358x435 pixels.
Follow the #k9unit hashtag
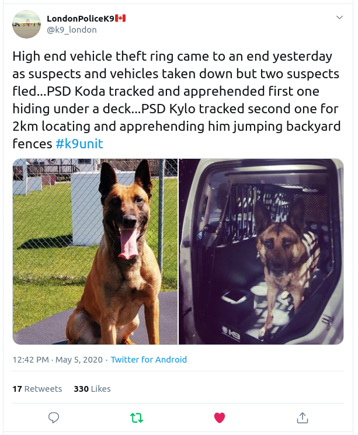pyautogui.click(x=79, y=144)
